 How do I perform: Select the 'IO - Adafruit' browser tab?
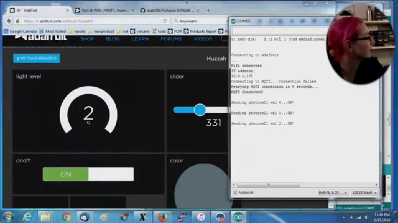point(39,10)
